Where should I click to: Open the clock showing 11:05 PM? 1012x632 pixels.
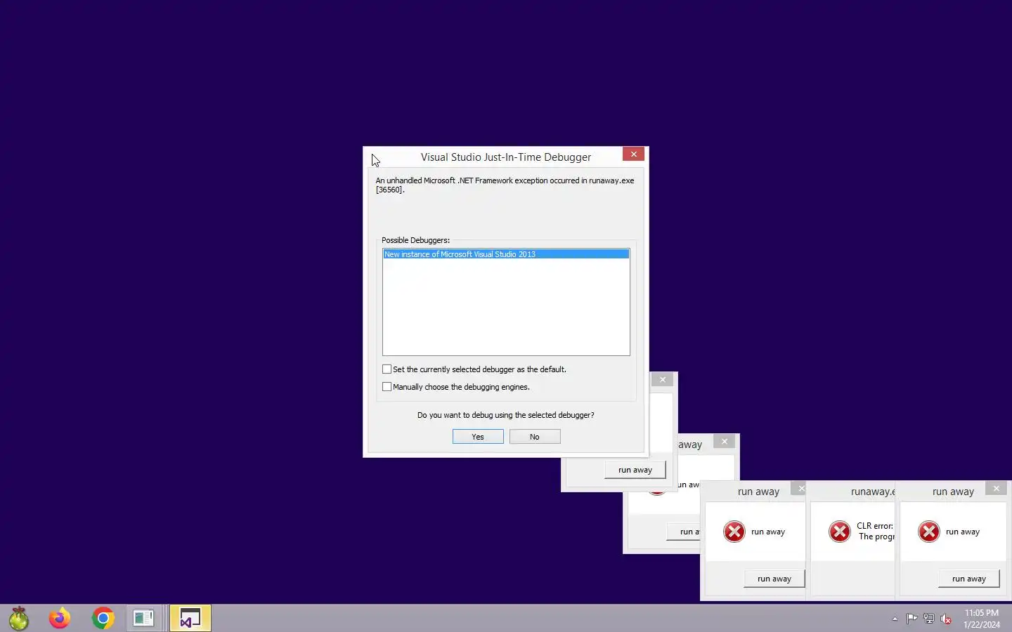tap(982, 619)
